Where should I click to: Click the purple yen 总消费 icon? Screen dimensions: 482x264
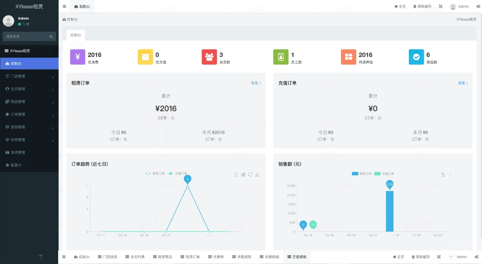click(x=78, y=57)
